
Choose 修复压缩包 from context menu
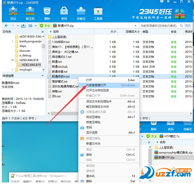point(109,122)
